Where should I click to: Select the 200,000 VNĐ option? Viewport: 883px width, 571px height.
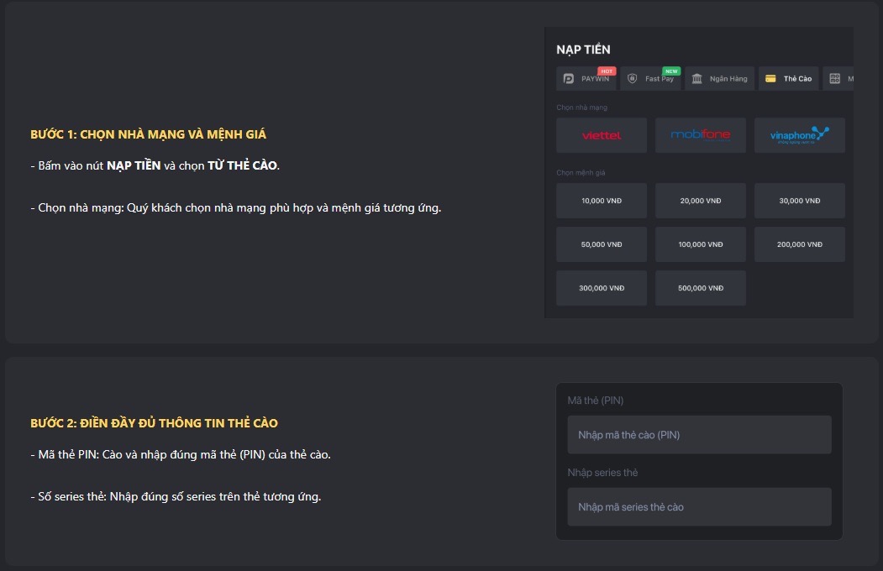point(800,244)
